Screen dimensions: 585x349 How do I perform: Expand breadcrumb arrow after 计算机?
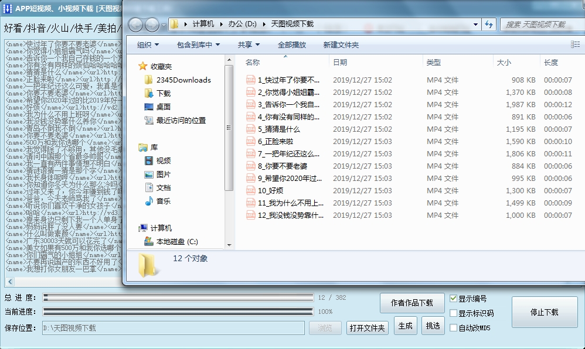point(221,24)
